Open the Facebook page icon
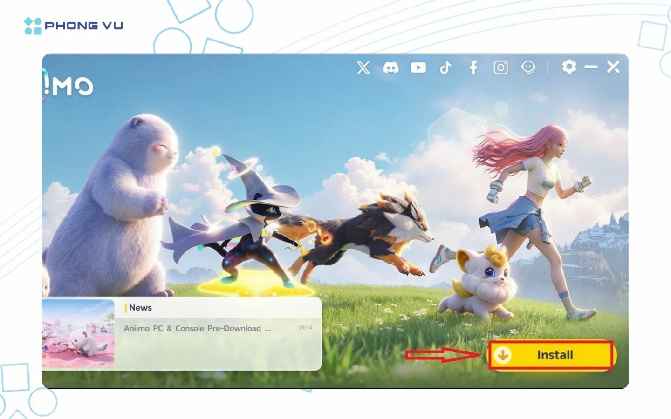 [x=473, y=68]
